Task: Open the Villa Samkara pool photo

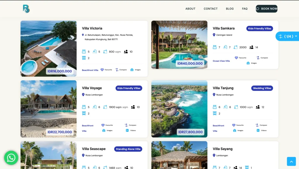Action: click(x=179, y=45)
